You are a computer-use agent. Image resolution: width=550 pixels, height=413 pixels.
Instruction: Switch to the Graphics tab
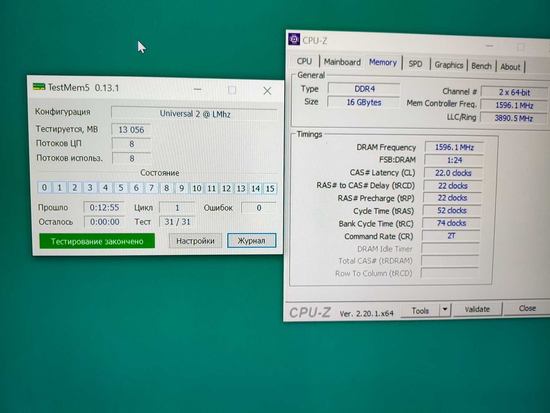449,65
